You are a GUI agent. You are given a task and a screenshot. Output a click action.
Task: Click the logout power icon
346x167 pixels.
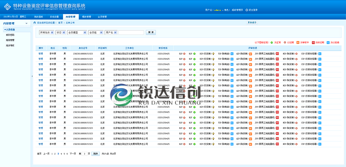point(246,9)
